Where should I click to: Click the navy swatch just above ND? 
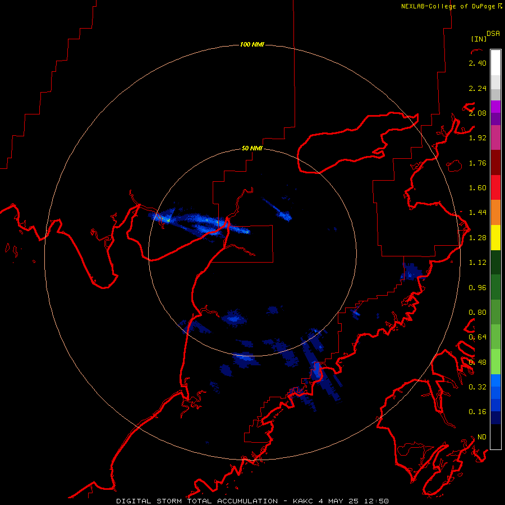click(x=495, y=417)
